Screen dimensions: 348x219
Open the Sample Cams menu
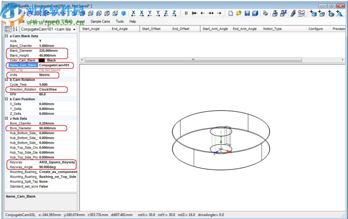[x=100, y=21]
